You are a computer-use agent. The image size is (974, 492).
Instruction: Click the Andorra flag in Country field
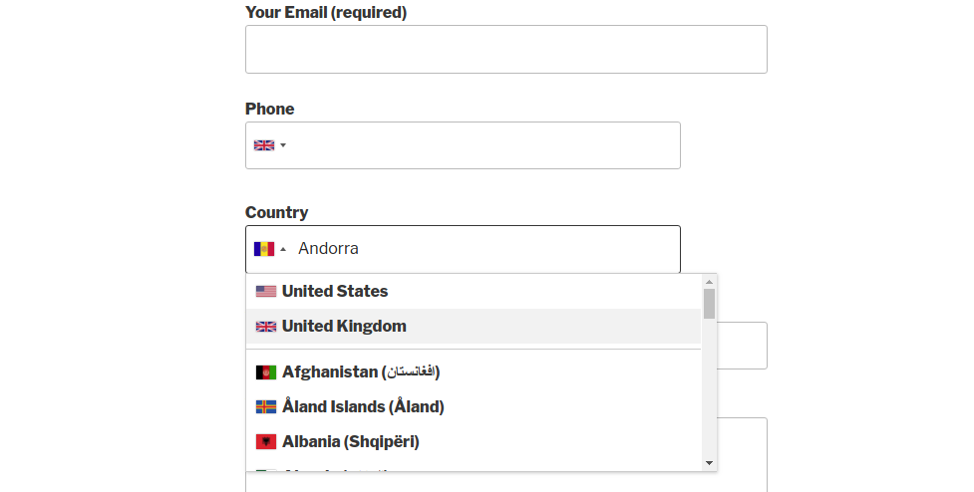point(263,249)
